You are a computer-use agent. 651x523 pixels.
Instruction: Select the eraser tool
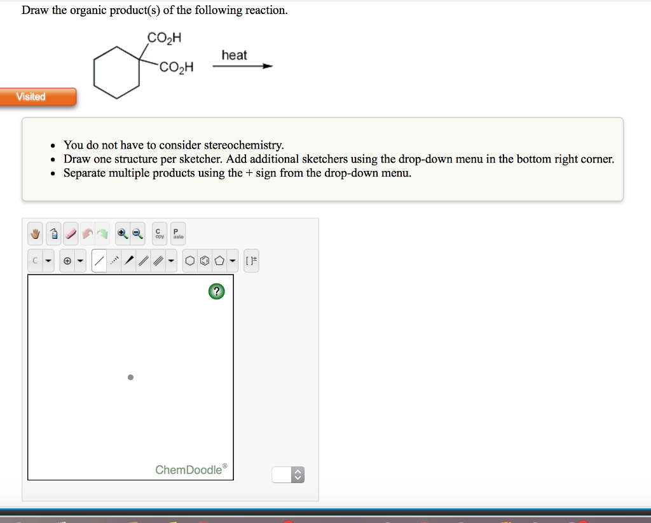(71, 234)
